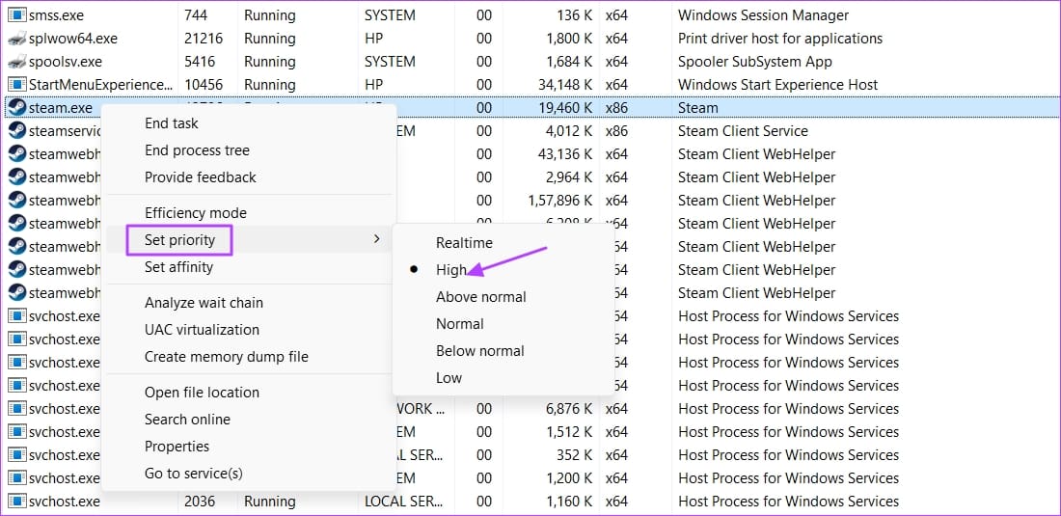This screenshot has height=516, width=1061.
Task: Choose Low priority for steam.exe
Action: 503,378
